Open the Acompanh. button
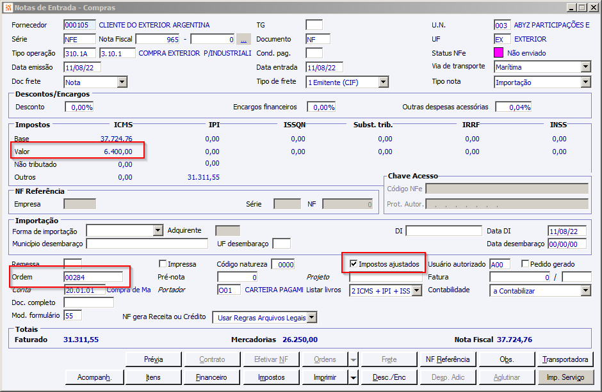 tap(94, 377)
